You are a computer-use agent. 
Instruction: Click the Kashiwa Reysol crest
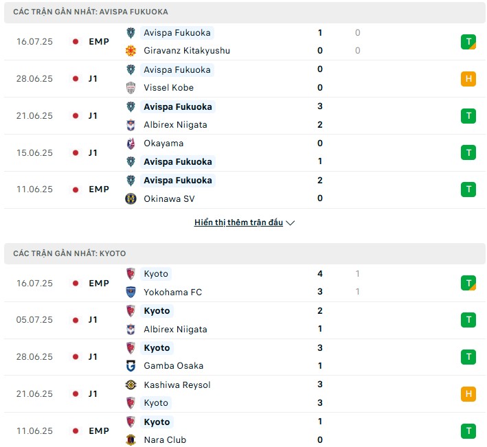[x=131, y=385]
